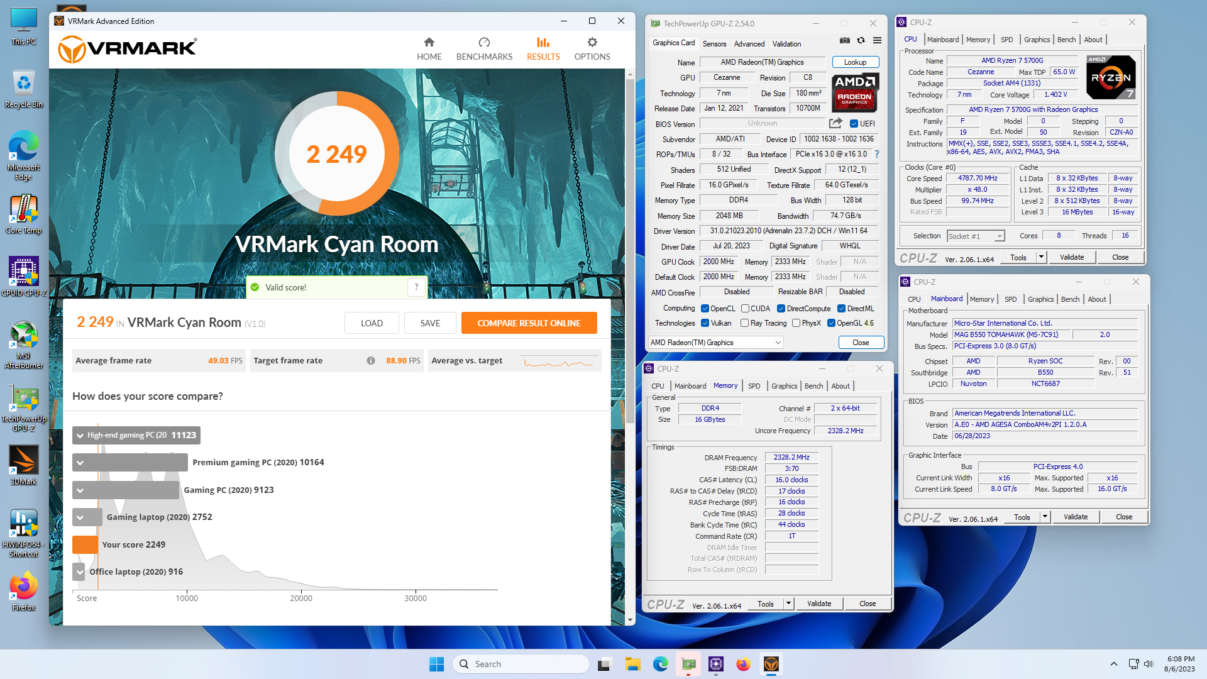Open File Explorer from taskbar
This screenshot has height=679, width=1207.
632,664
